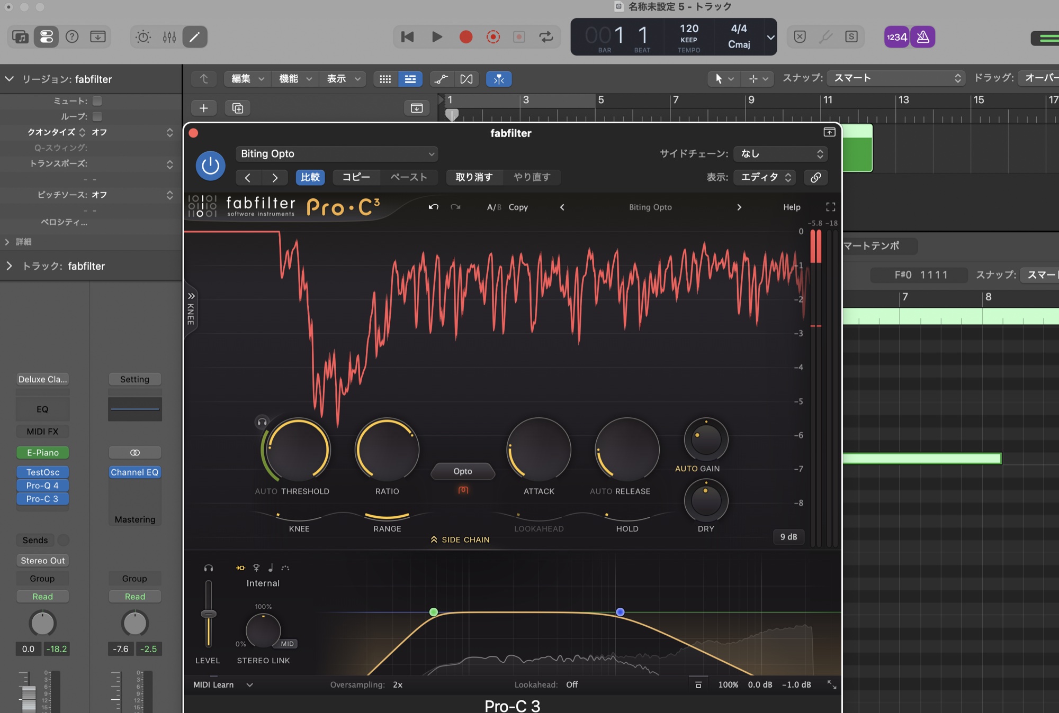Start playback with Play button
Screen dimensions: 1059x713
pos(437,36)
